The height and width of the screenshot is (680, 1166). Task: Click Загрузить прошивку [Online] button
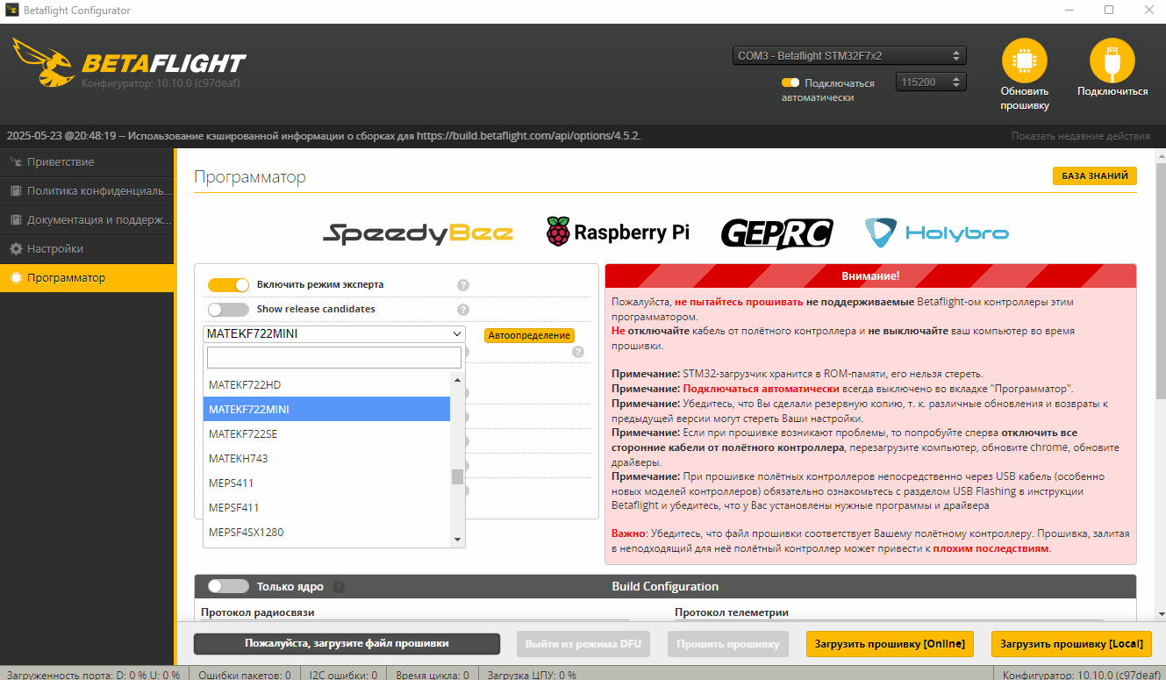[890, 644]
